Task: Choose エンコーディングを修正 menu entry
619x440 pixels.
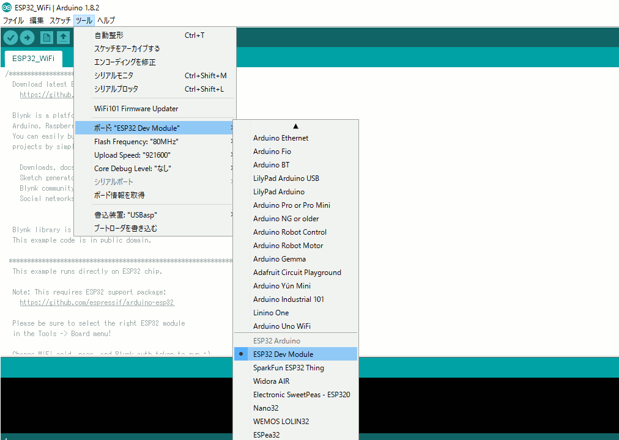Action: pos(155,62)
